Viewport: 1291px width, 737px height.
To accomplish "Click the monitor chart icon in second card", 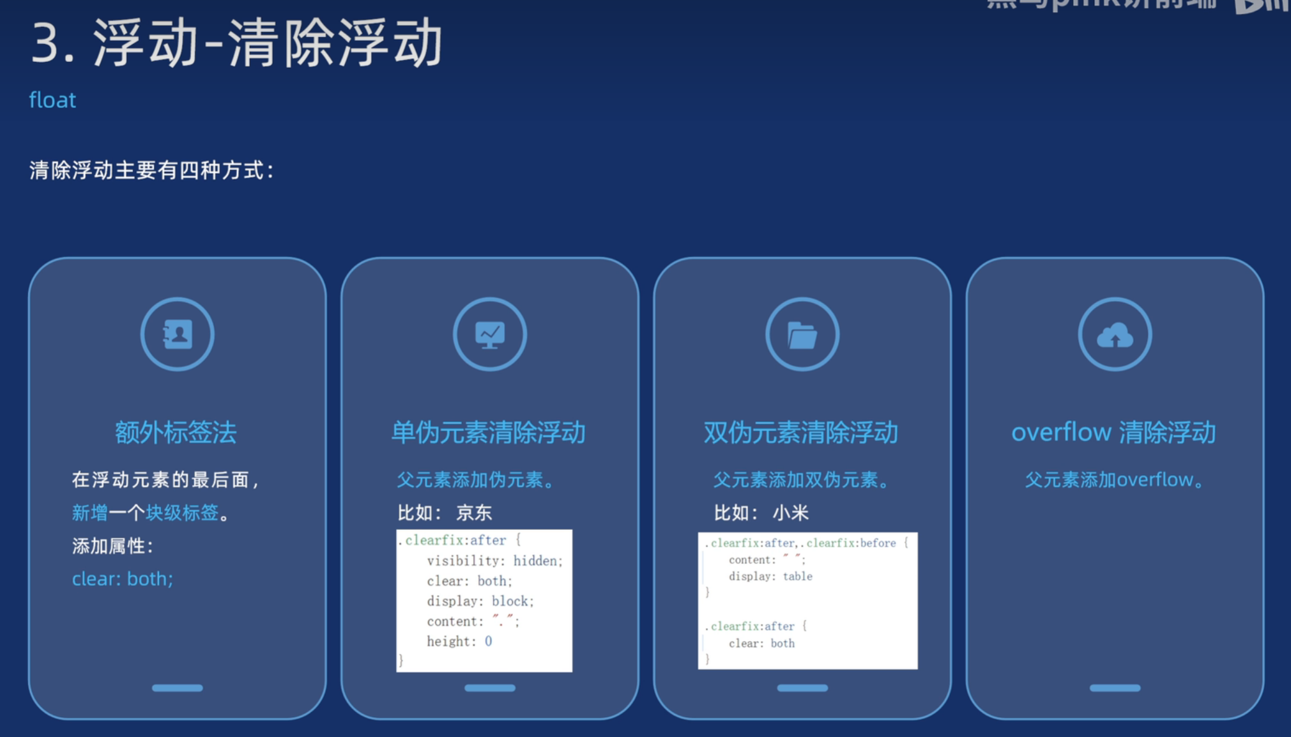I will (x=489, y=334).
